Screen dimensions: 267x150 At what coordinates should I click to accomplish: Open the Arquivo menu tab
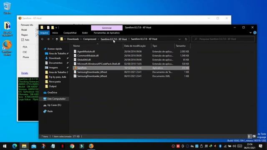(x=44, y=33)
